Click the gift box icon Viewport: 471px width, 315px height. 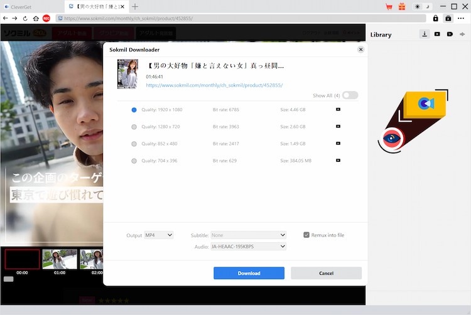(x=402, y=6)
